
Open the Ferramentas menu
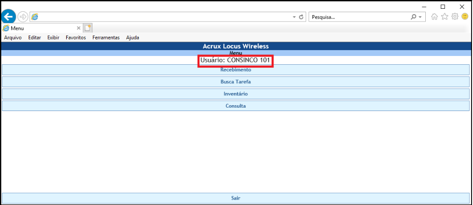(x=106, y=38)
